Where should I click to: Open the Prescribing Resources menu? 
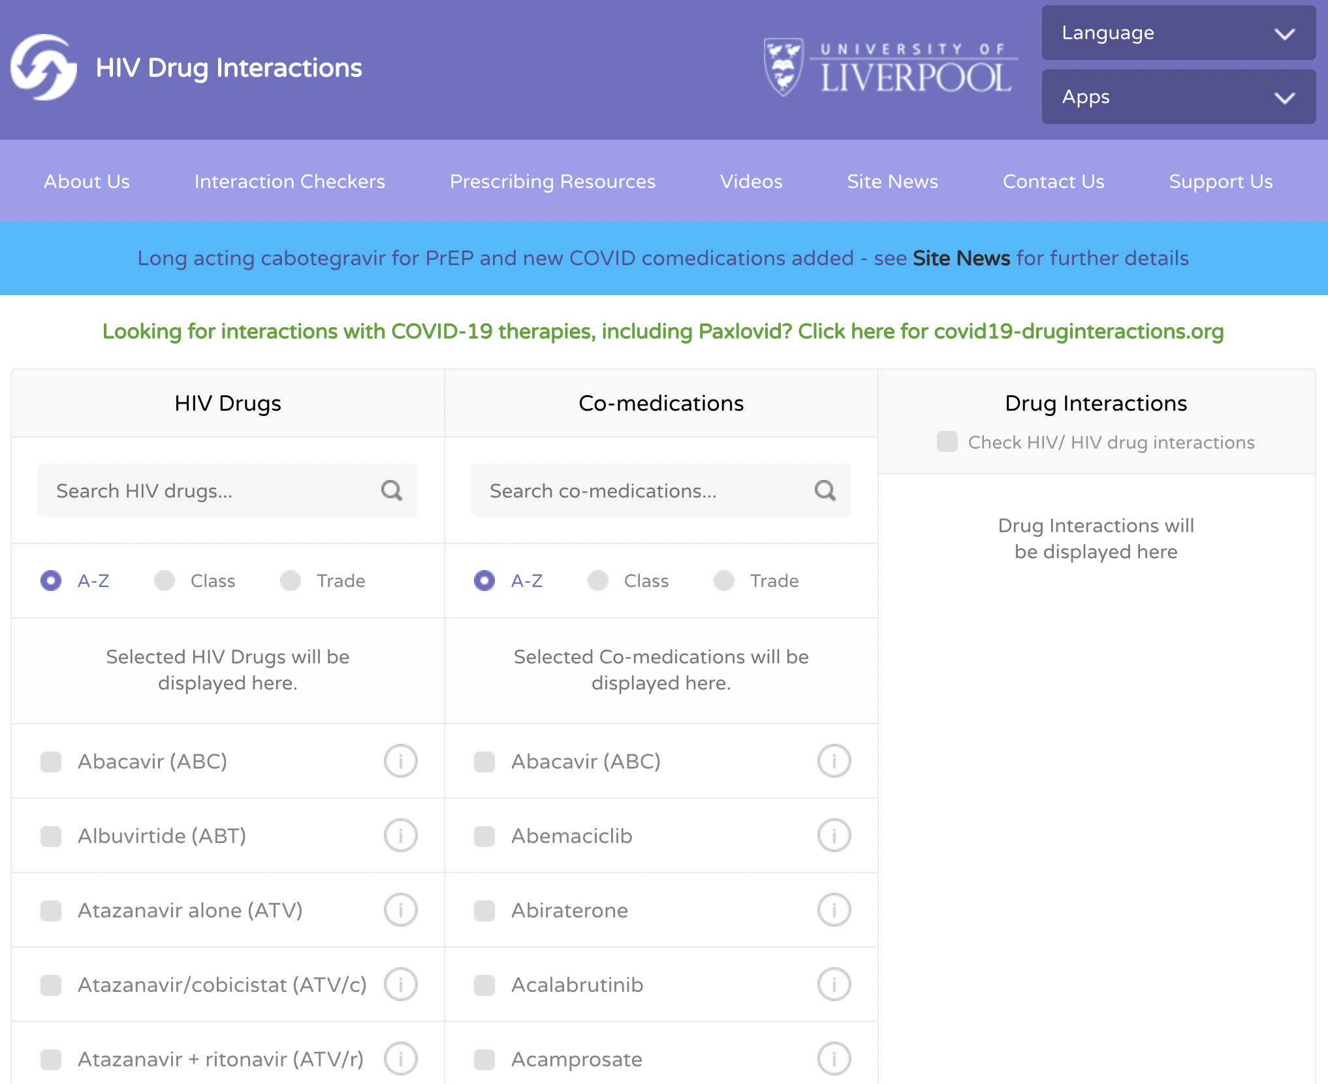pyautogui.click(x=552, y=182)
